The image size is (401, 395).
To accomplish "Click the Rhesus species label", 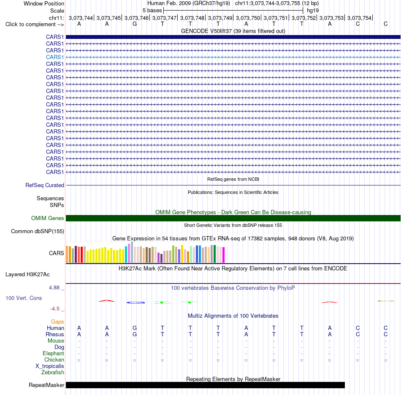I will pos(55,335).
